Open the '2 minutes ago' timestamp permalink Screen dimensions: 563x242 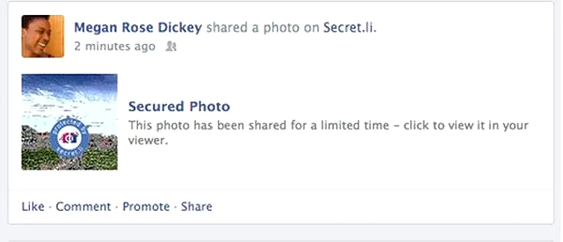point(115,46)
